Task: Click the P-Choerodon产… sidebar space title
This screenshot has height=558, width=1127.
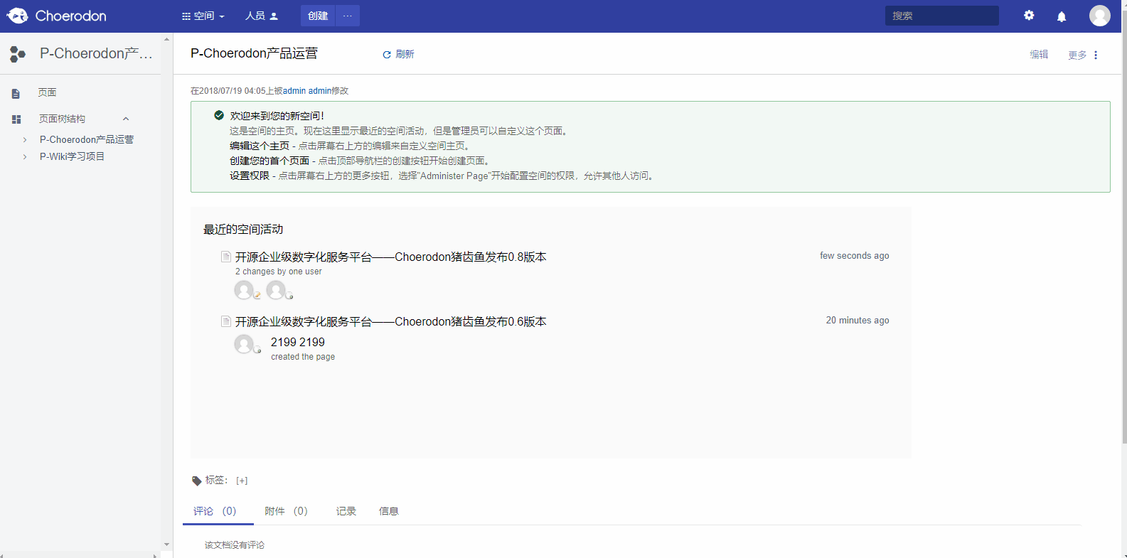Action: (96, 53)
